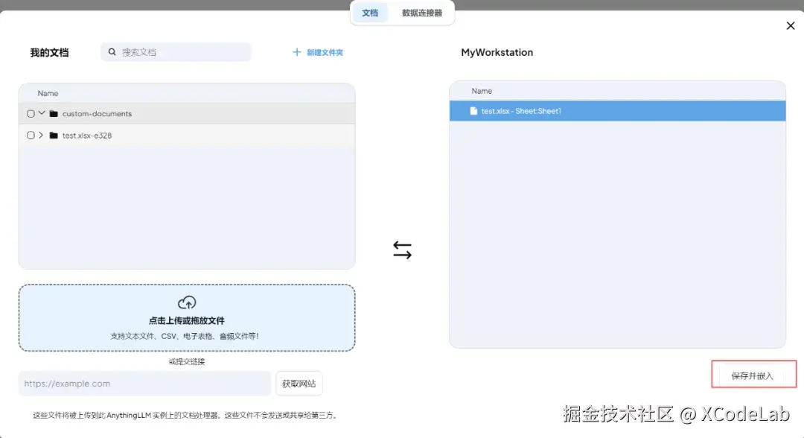Select the 文档 tab

[370, 13]
